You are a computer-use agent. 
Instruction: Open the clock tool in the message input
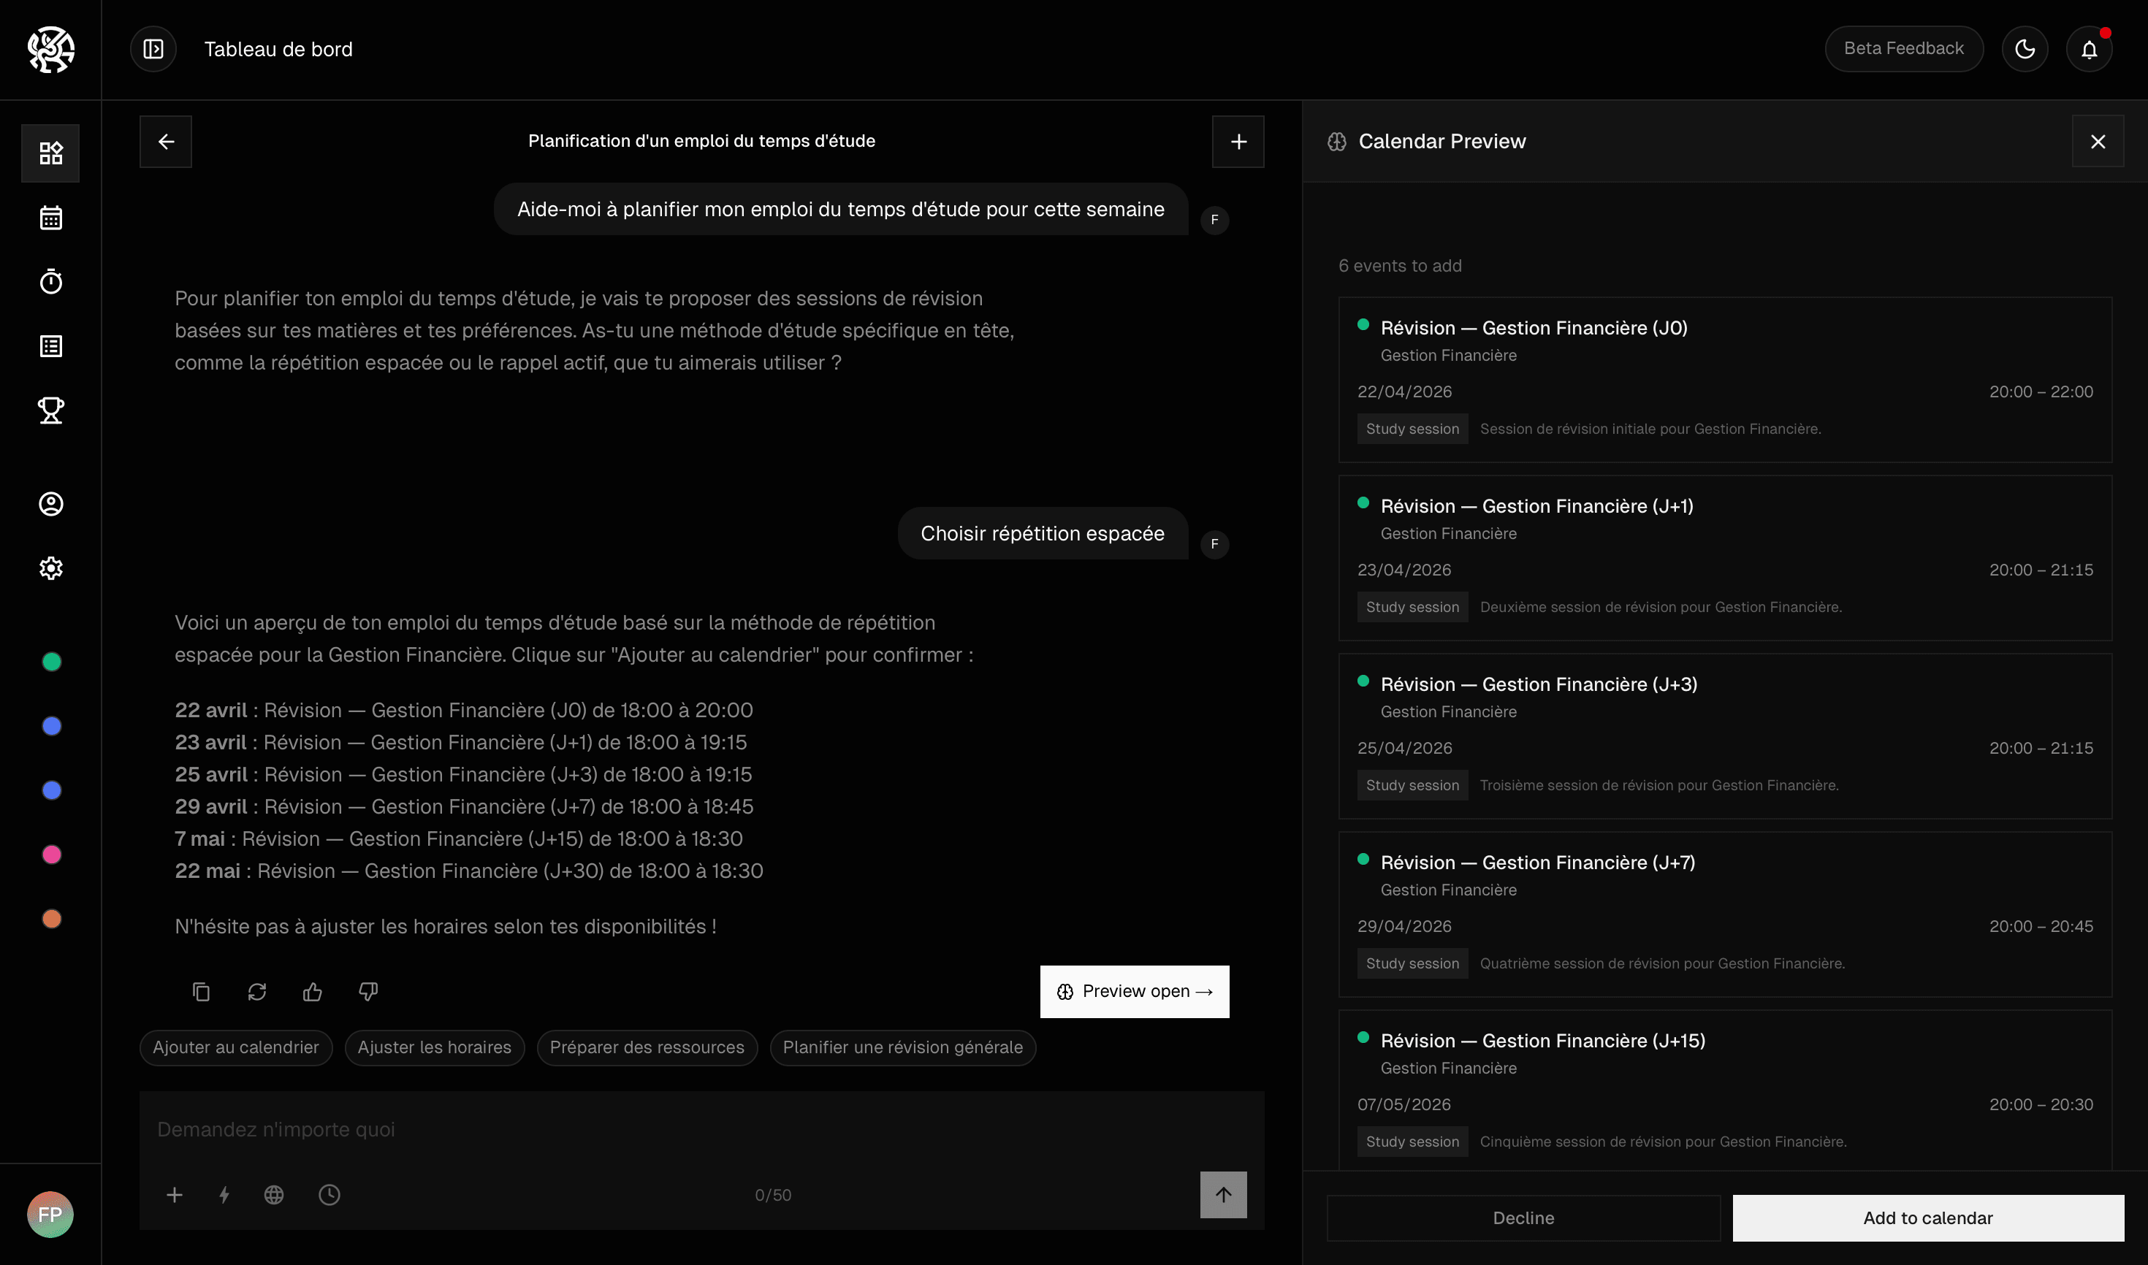330,1194
